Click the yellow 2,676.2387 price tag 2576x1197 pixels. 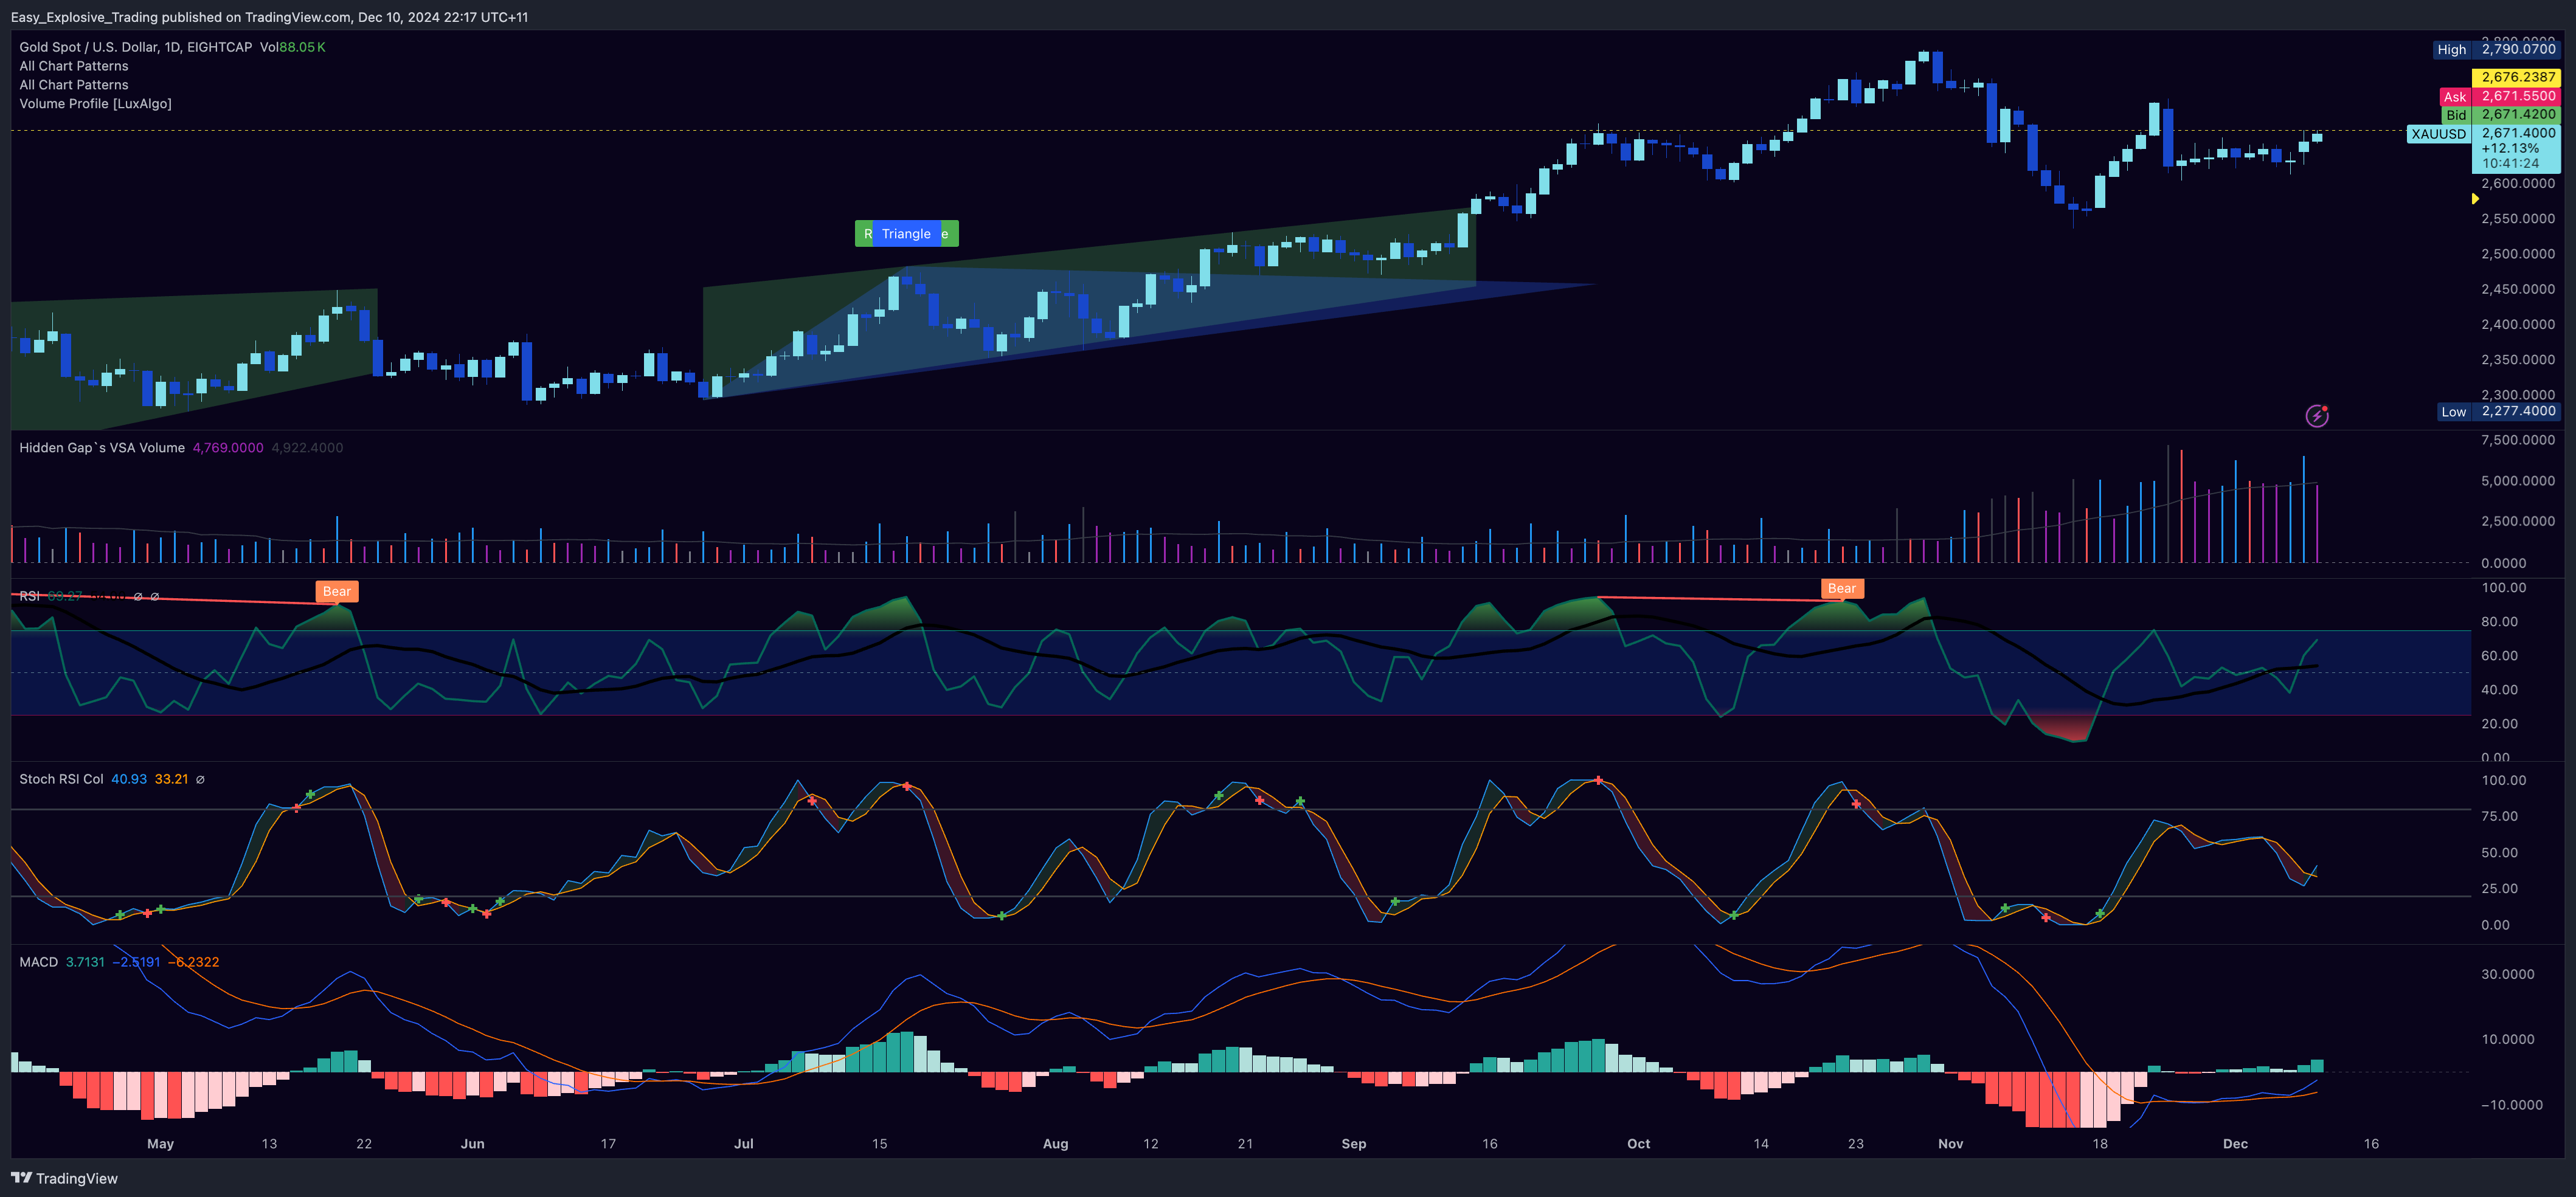(2517, 77)
